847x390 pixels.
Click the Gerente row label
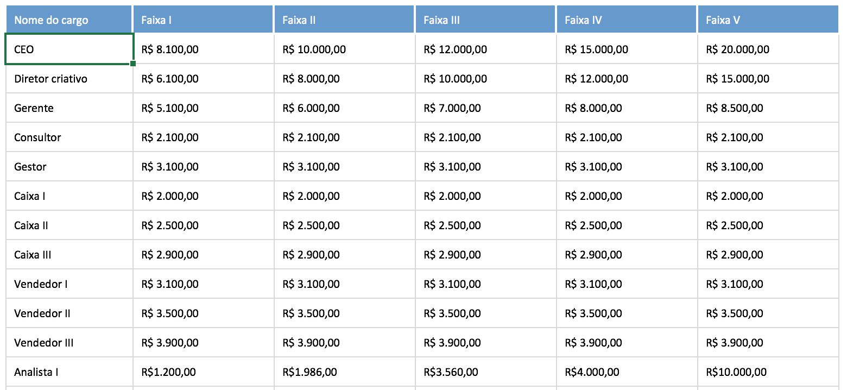(x=69, y=108)
